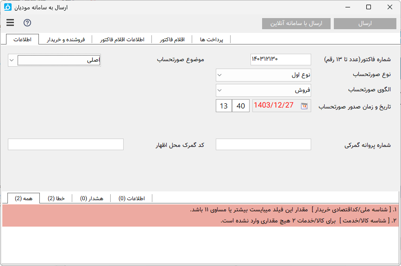Click the hour field showing 13
This screenshot has height=266, width=401.
pyautogui.click(x=224, y=106)
